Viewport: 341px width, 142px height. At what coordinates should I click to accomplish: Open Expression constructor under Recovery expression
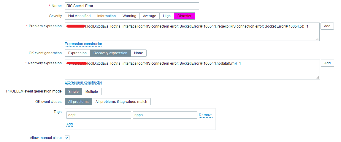coord(83,82)
